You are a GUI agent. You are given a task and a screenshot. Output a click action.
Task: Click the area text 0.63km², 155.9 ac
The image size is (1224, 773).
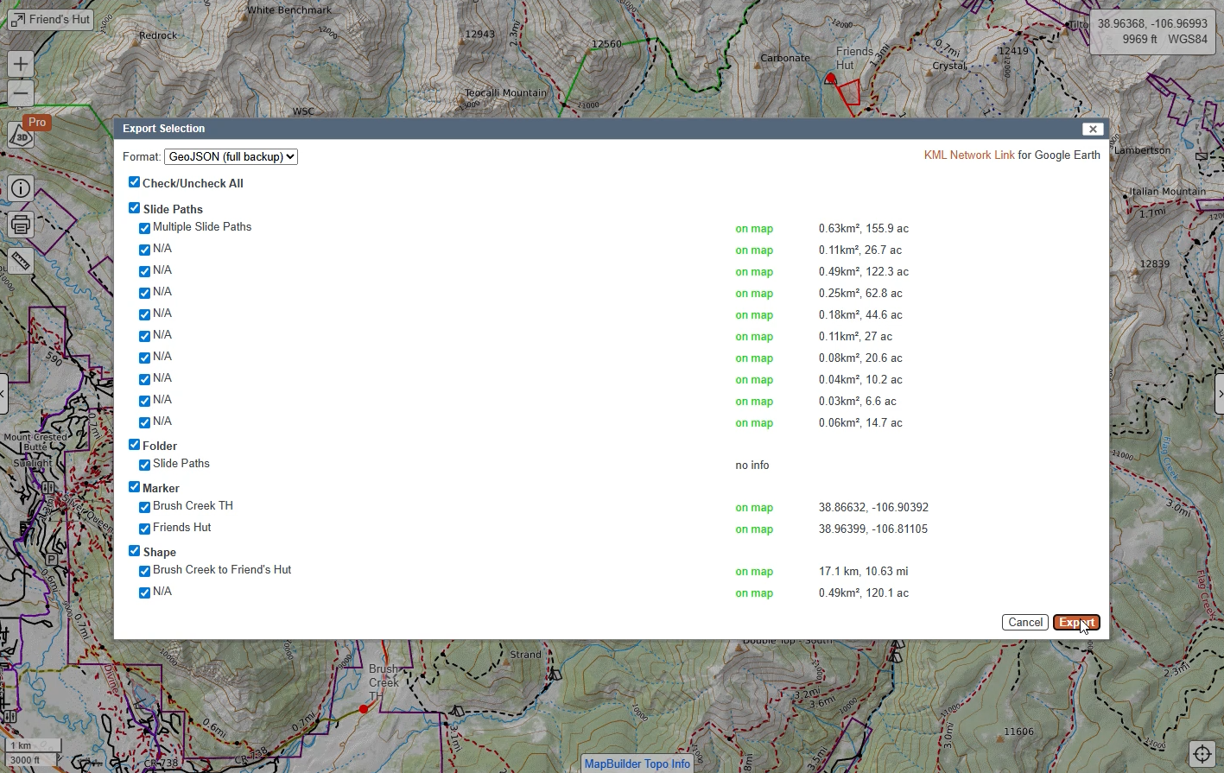click(864, 229)
